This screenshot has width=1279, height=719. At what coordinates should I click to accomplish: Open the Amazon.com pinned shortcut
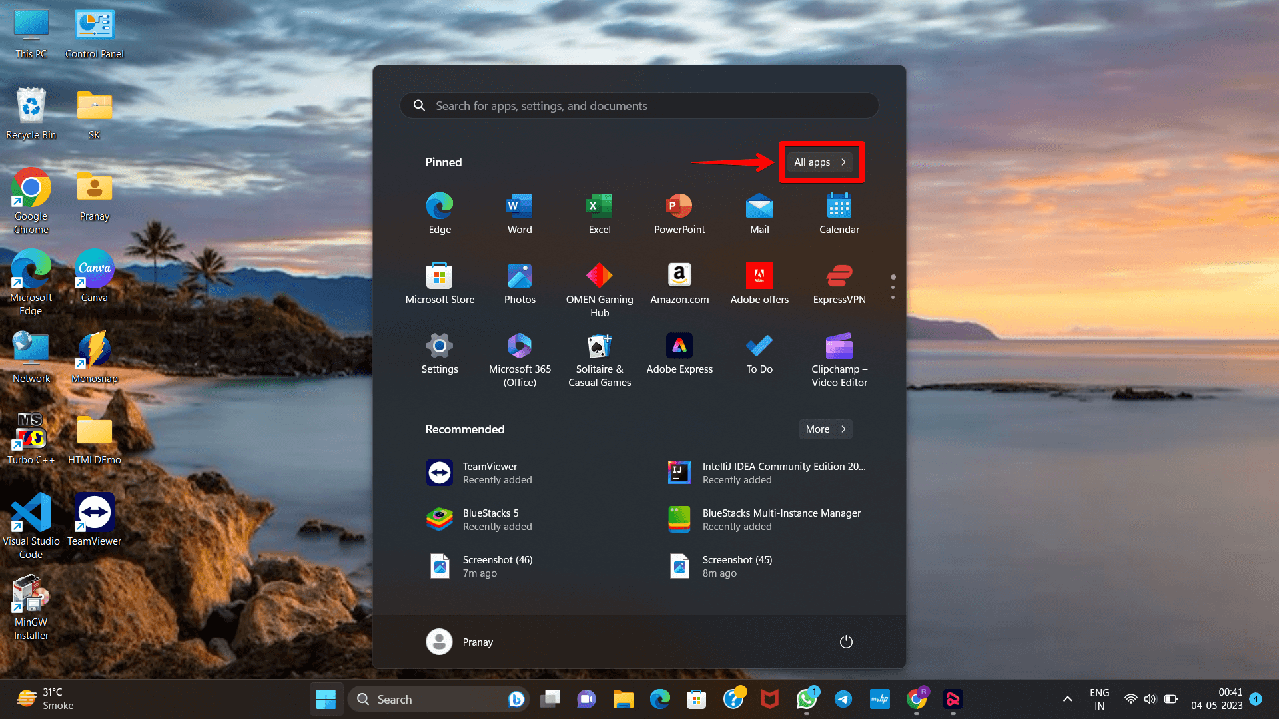coord(679,284)
